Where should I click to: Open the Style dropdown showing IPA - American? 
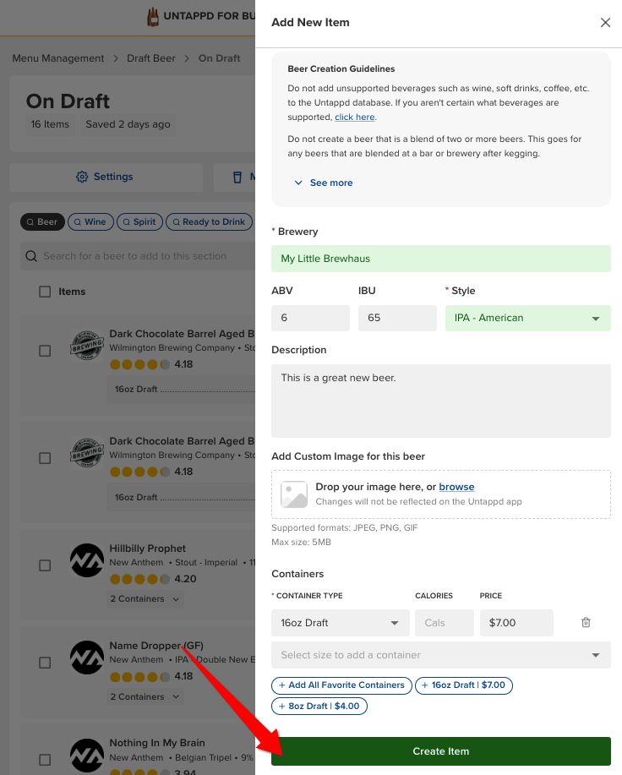coord(527,318)
